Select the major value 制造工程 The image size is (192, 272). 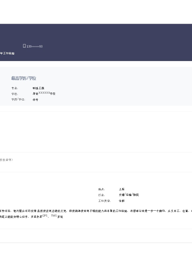[38, 88]
